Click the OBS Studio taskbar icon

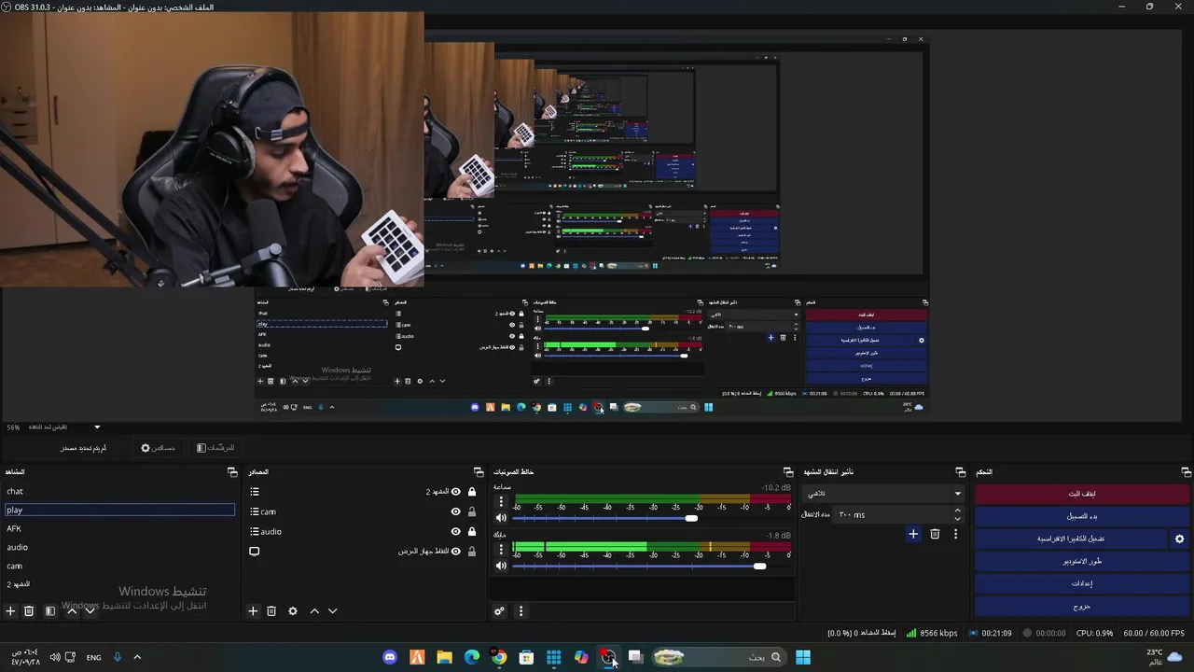point(608,657)
